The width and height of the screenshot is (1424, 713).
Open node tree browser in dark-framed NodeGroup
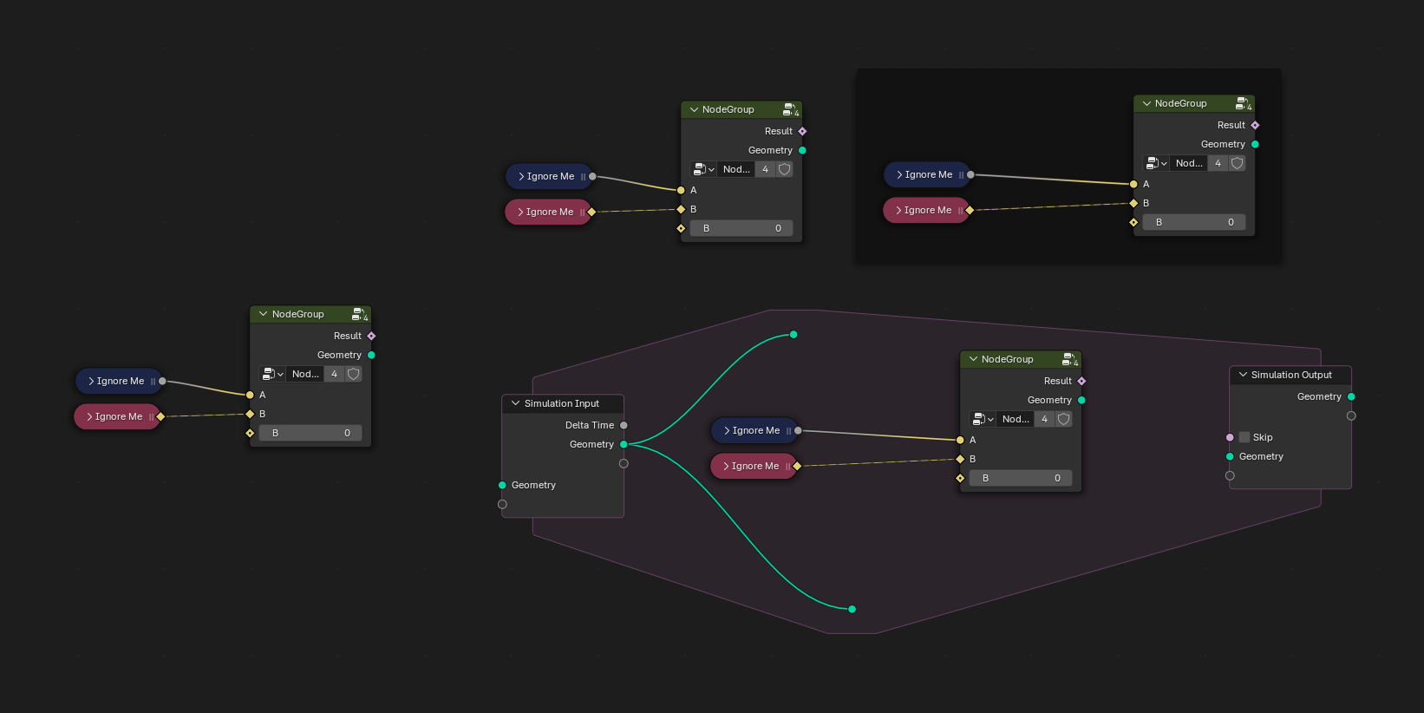tap(1156, 163)
